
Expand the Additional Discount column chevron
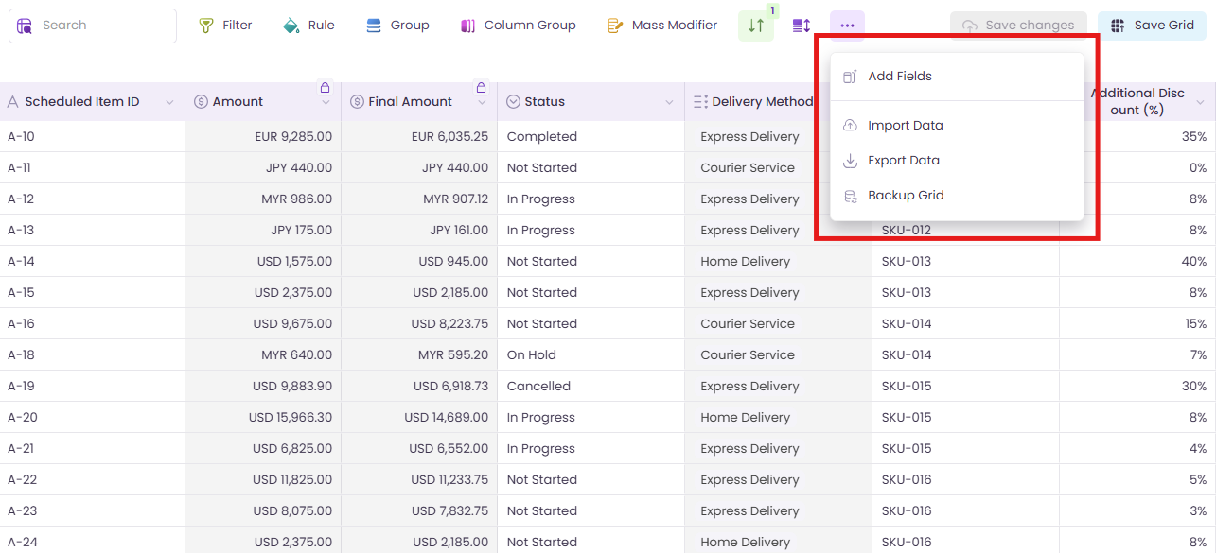tap(1200, 102)
